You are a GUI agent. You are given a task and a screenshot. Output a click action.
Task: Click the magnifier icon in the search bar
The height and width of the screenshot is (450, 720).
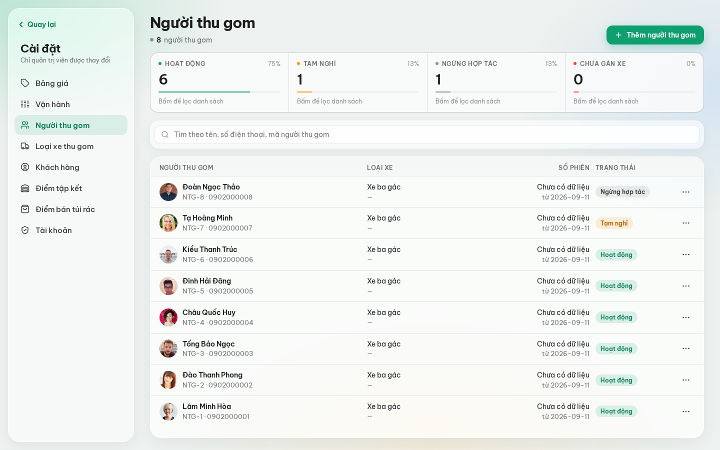165,134
